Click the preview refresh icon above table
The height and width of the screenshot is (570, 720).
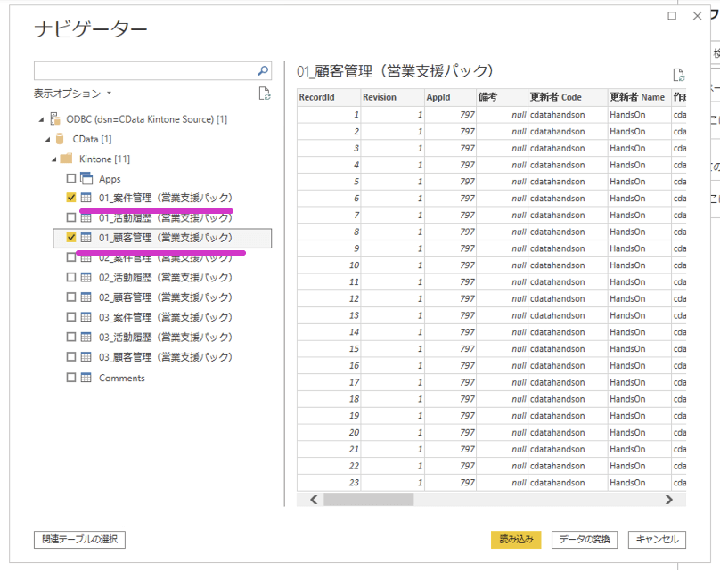pos(679,75)
